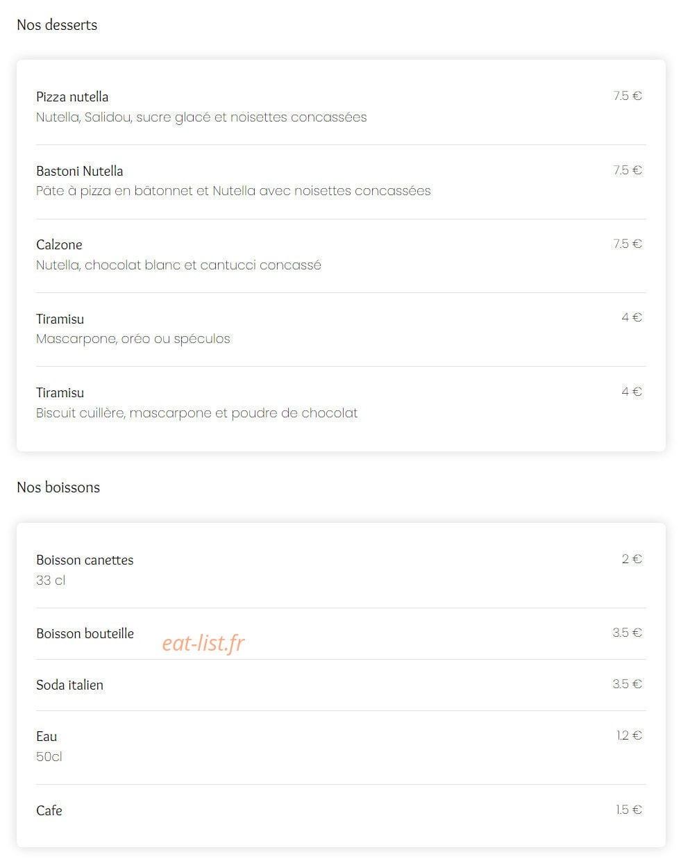Image resolution: width=681 pixels, height=859 pixels.
Task: Pick the Soda italien drink
Action: 341,685
